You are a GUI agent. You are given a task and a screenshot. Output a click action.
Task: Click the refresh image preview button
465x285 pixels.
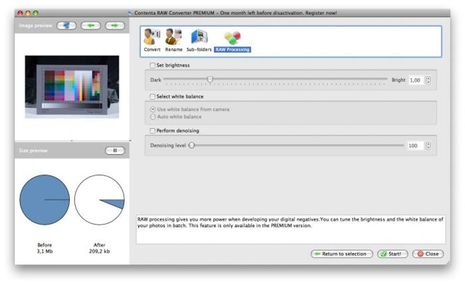67,26
